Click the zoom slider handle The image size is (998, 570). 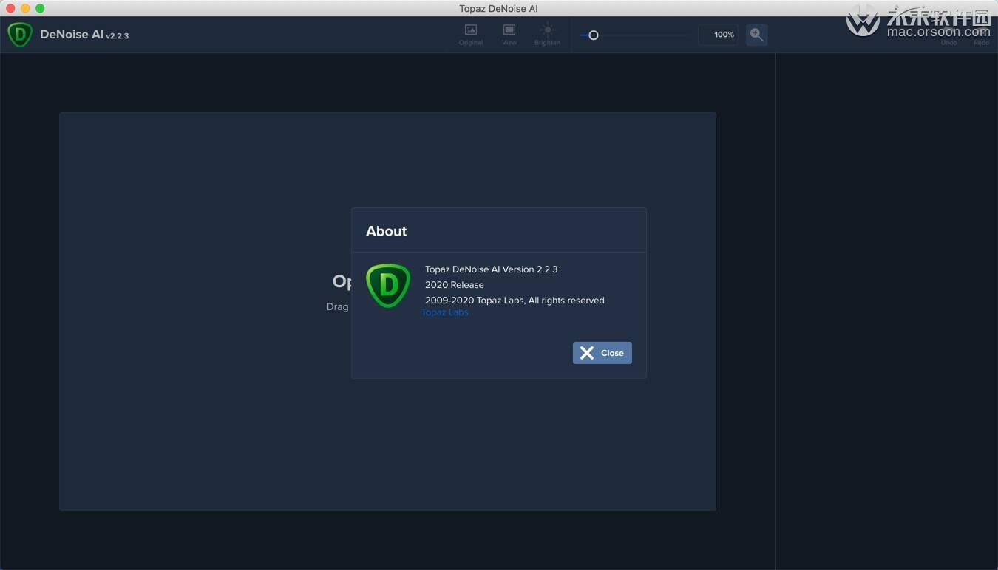[593, 35]
